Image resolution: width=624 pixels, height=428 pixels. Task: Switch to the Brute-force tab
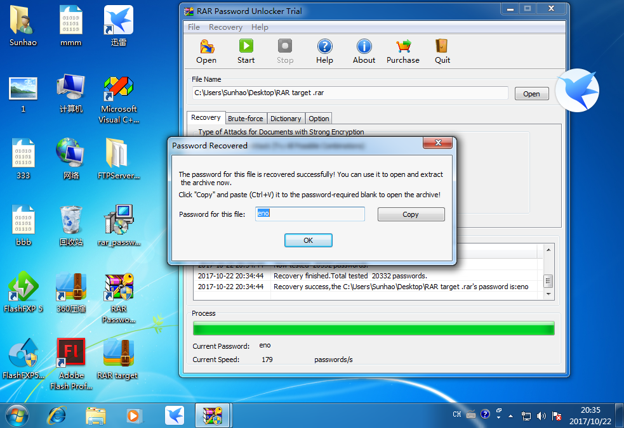click(x=246, y=119)
